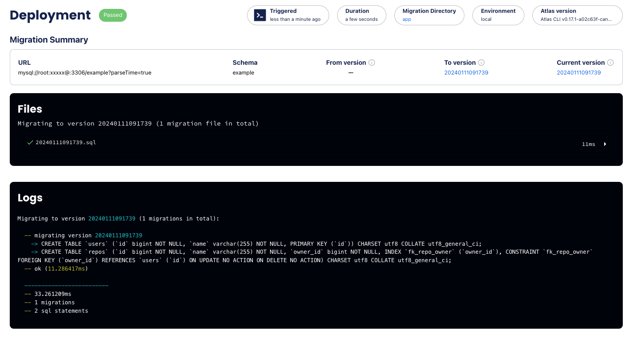Expand the 20240111091739.sql file row arrow
This screenshot has width=633, height=342.
[x=605, y=144]
